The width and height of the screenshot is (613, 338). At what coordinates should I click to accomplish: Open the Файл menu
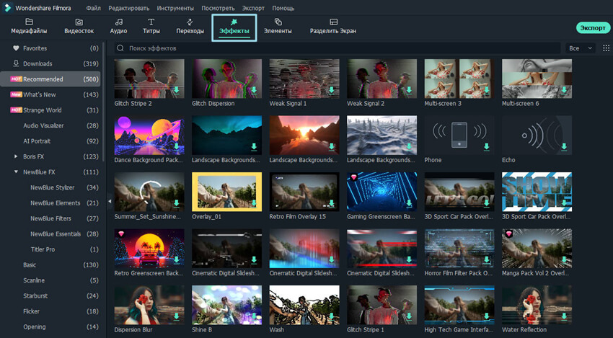pyautogui.click(x=94, y=8)
